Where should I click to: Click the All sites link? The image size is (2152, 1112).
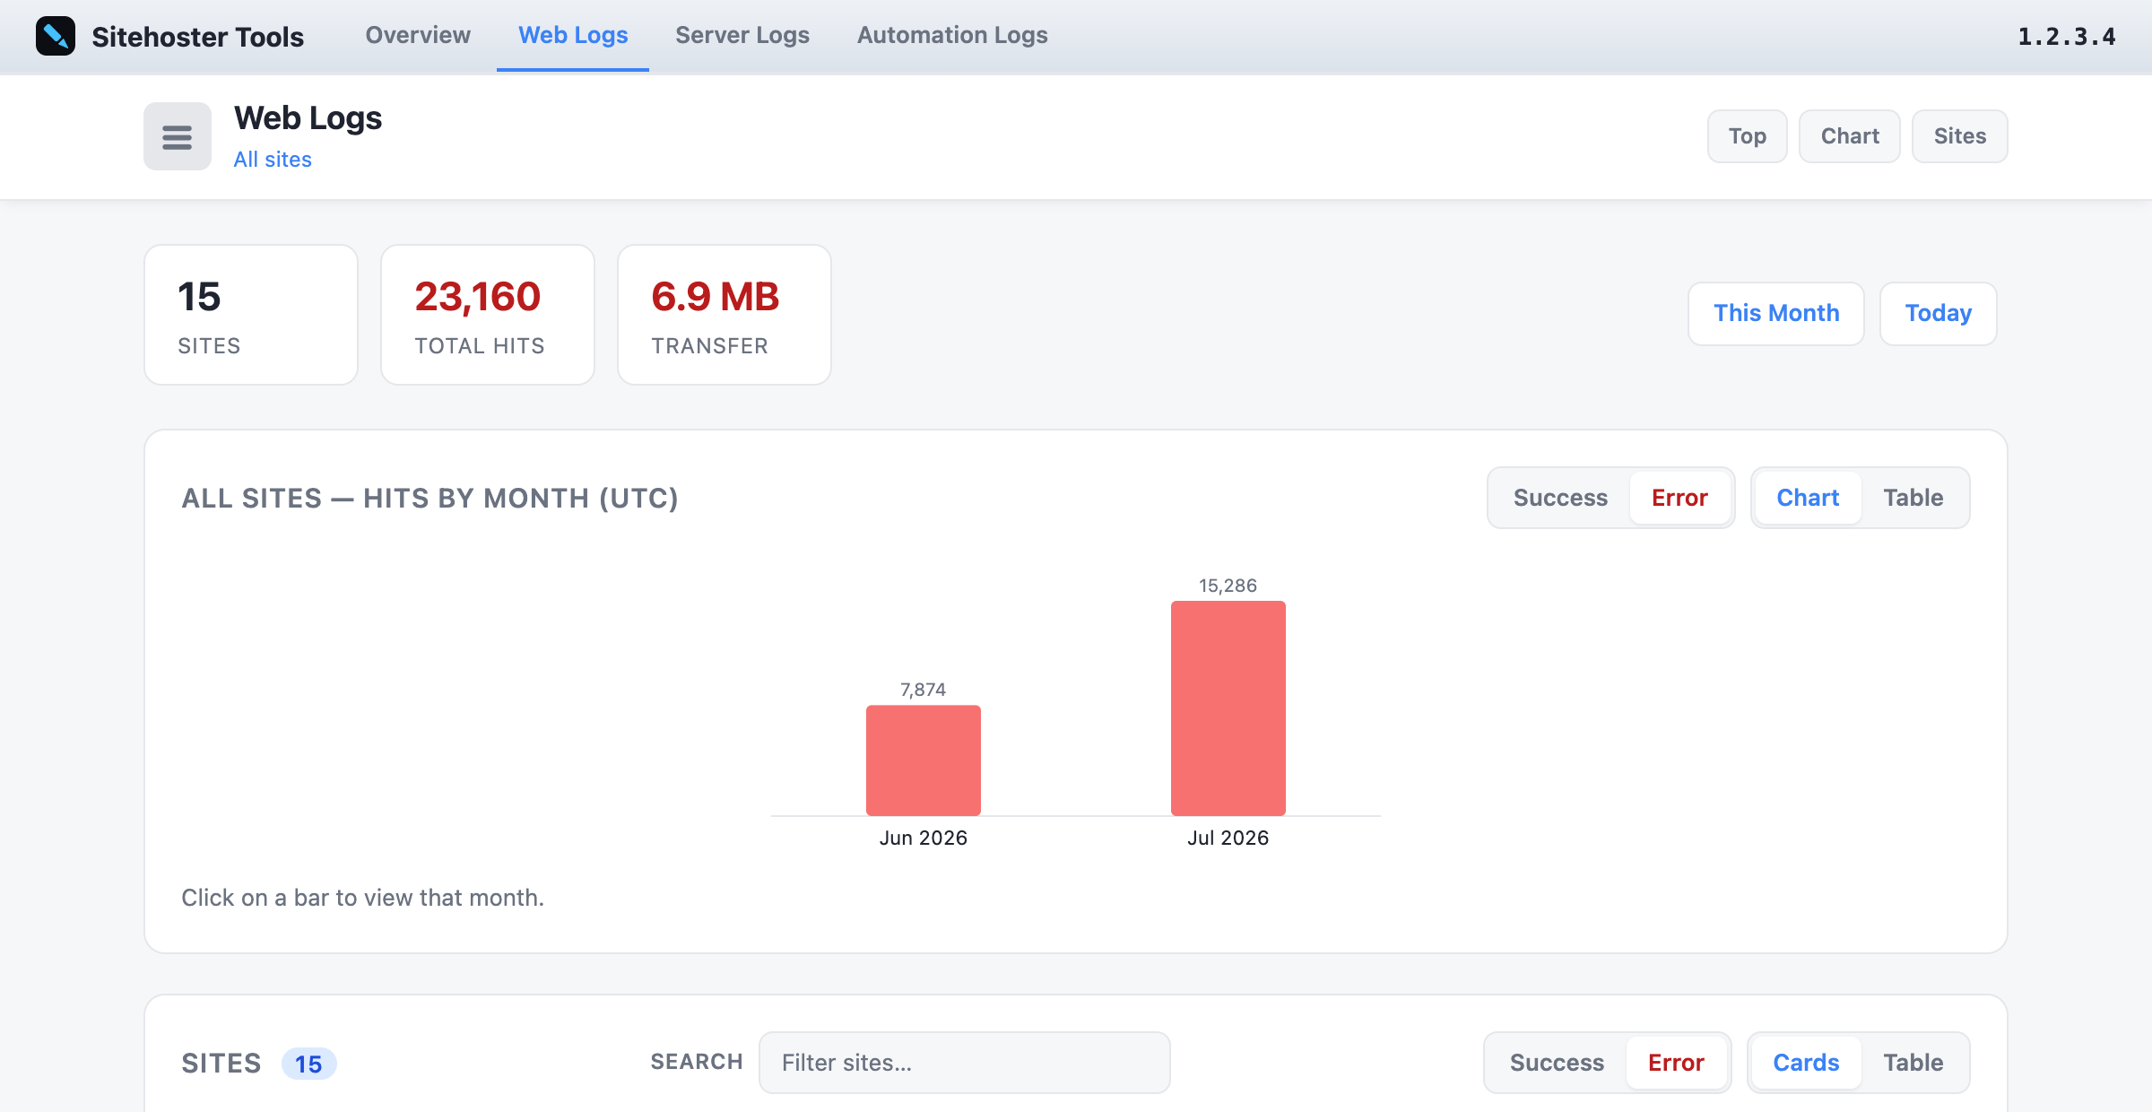(x=273, y=159)
